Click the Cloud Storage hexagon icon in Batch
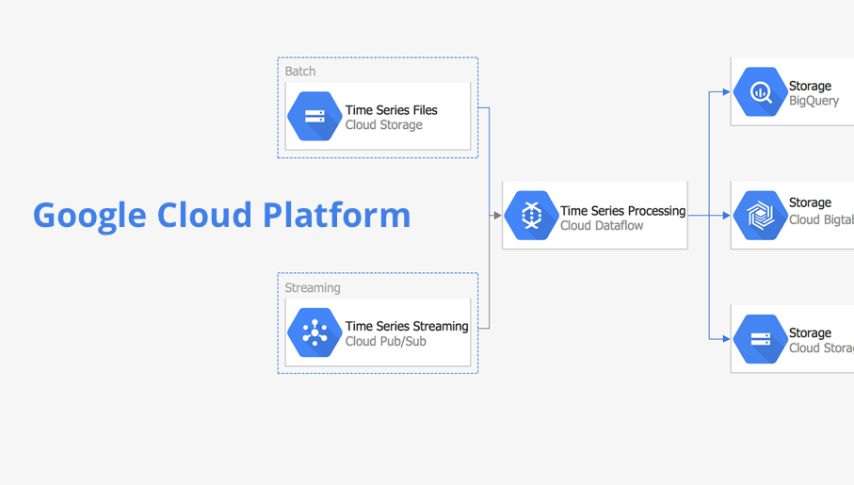The width and height of the screenshot is (854, 485). [314, 116]
